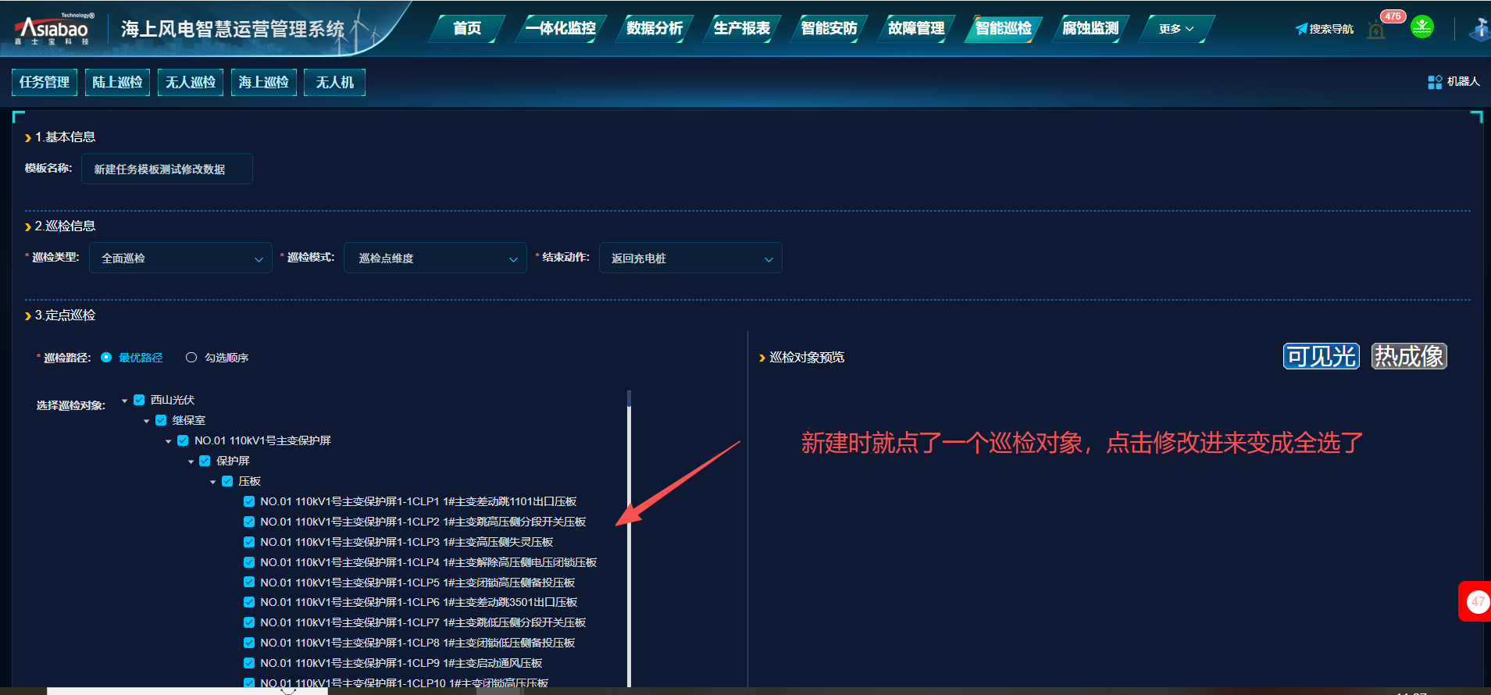Click the arrow icon beside 1.基本信息

coord(28,138)
